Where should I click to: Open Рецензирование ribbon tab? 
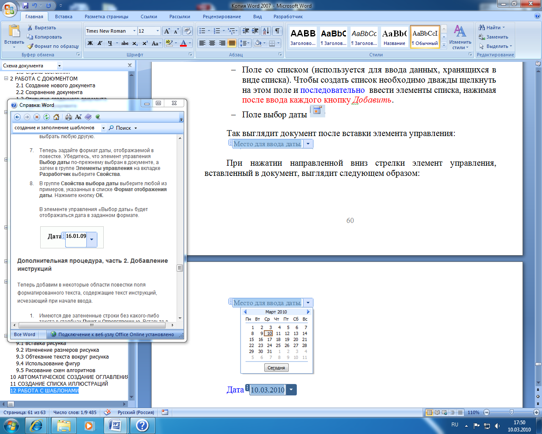pyautogui.click(x=221, y=17)
